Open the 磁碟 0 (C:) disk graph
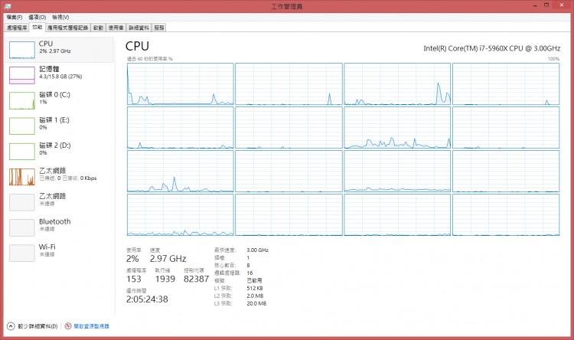Image resolution: width=574 pixels, height=340 pixels. click(x=21, y=100)
